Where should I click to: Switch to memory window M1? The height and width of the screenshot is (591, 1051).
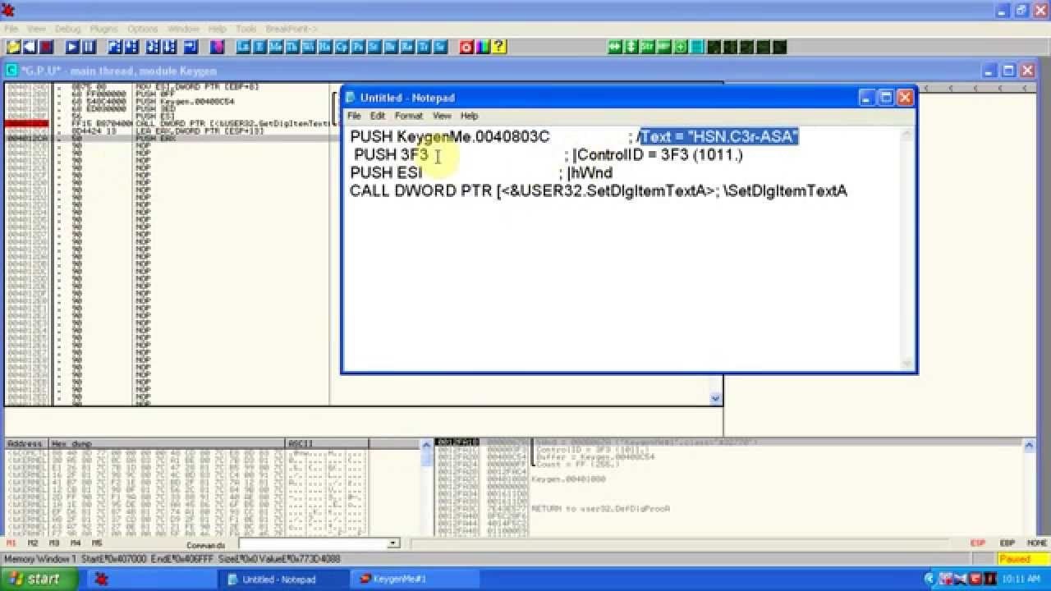[11, 543]
